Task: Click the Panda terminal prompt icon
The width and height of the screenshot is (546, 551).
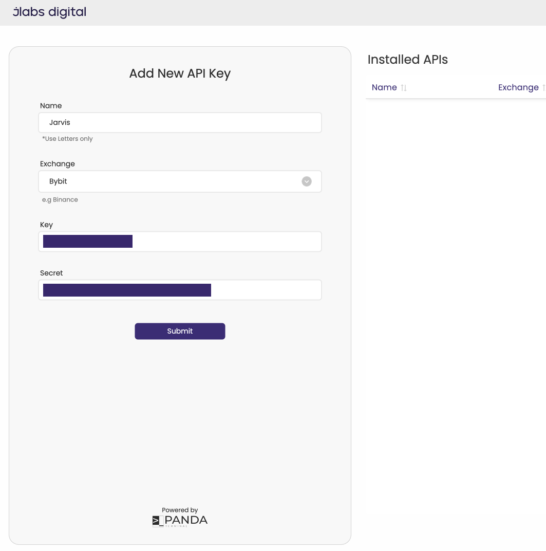Action: coord(158,521)
